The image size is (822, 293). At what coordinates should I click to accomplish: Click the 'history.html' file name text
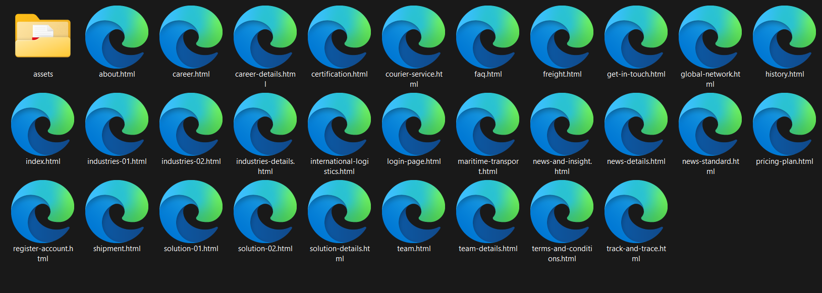pos(785,74)
